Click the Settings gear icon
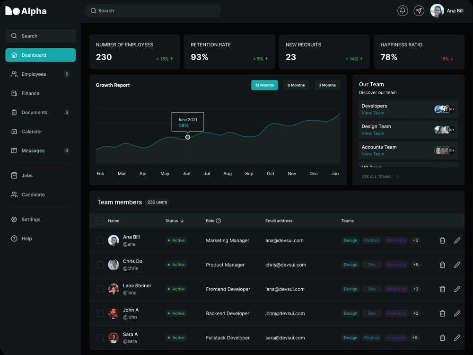The height and width of the screenshot is (355, 473). [x=14, y=220]
